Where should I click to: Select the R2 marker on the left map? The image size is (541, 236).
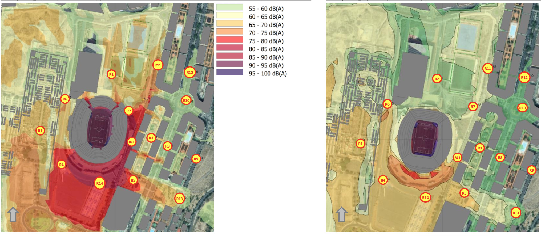click(x=111, y=74)
